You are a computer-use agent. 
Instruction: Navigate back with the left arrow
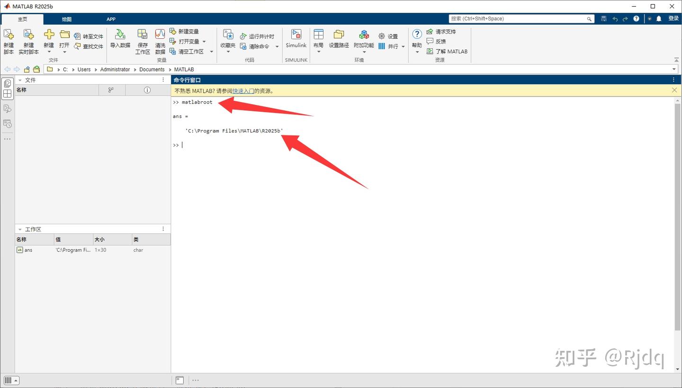pyautogui.click(x=7, y=69)
